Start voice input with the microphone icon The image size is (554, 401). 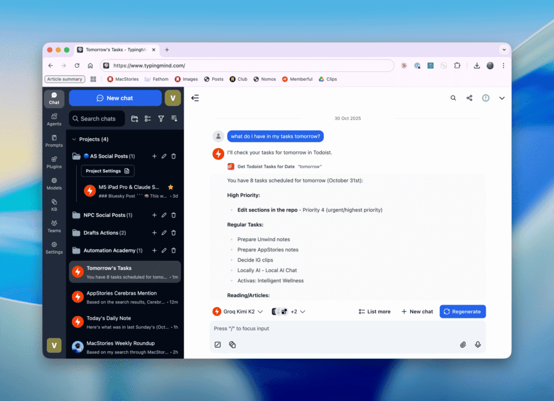477,345
